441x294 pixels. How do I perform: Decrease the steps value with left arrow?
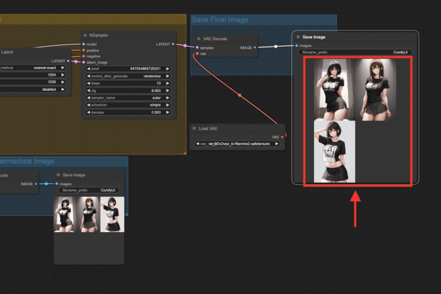tap(88, 83)
